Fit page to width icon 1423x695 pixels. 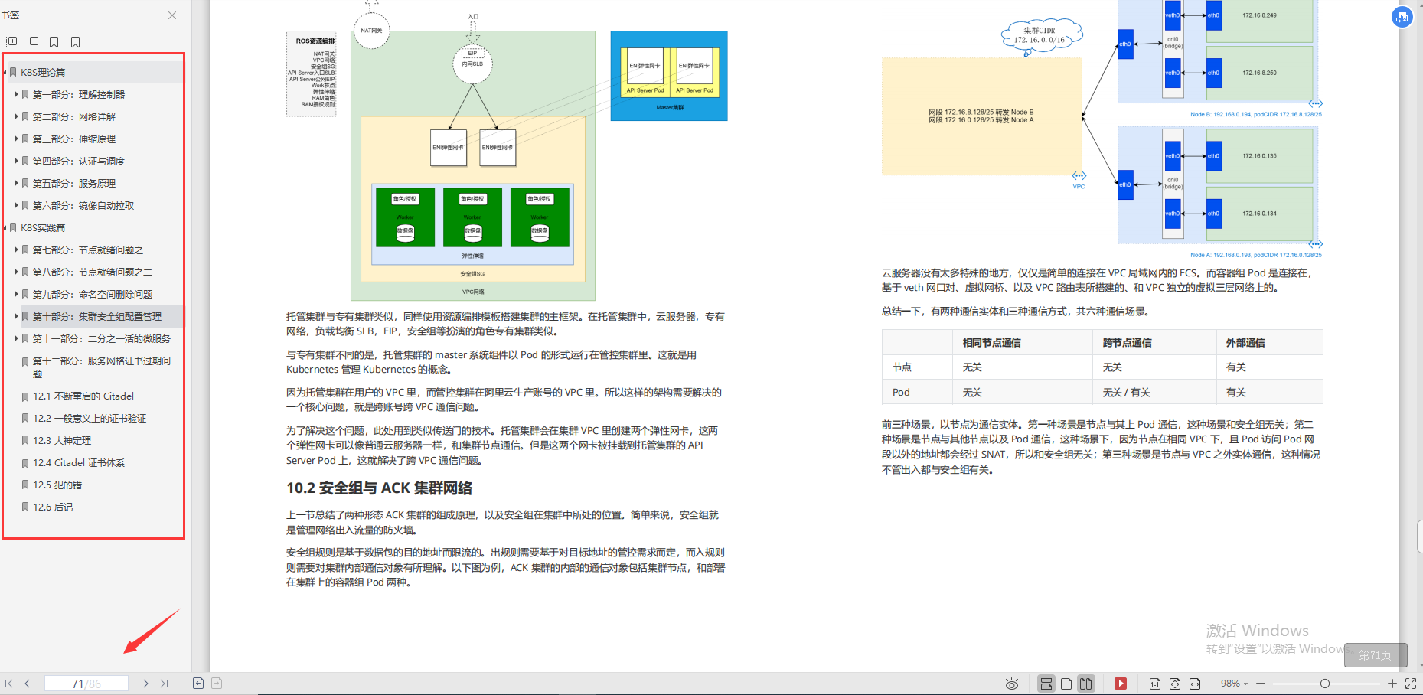coord(1195,684)
